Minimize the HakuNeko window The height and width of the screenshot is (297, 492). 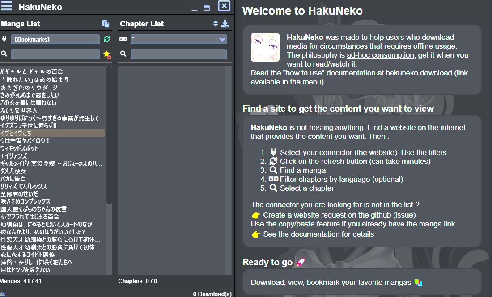[x=195, y=9]
